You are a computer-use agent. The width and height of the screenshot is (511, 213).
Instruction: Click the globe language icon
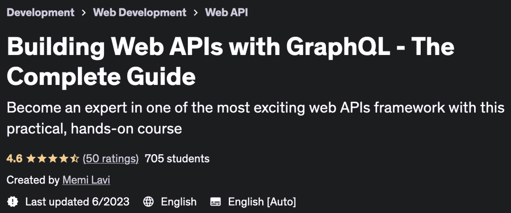(148, 202)
